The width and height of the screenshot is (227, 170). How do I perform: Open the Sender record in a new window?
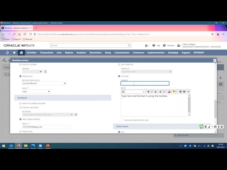tap(45, 72)
